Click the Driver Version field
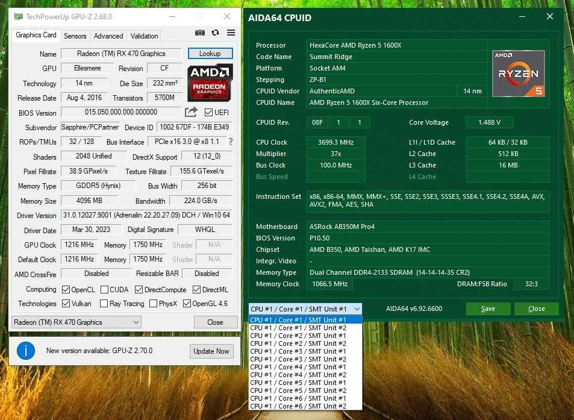The width and height of the screenshot is (574, 420). coord(146,215)
